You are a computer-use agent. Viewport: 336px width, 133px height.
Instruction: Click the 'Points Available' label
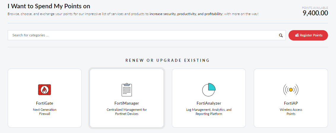coord(315,8)
